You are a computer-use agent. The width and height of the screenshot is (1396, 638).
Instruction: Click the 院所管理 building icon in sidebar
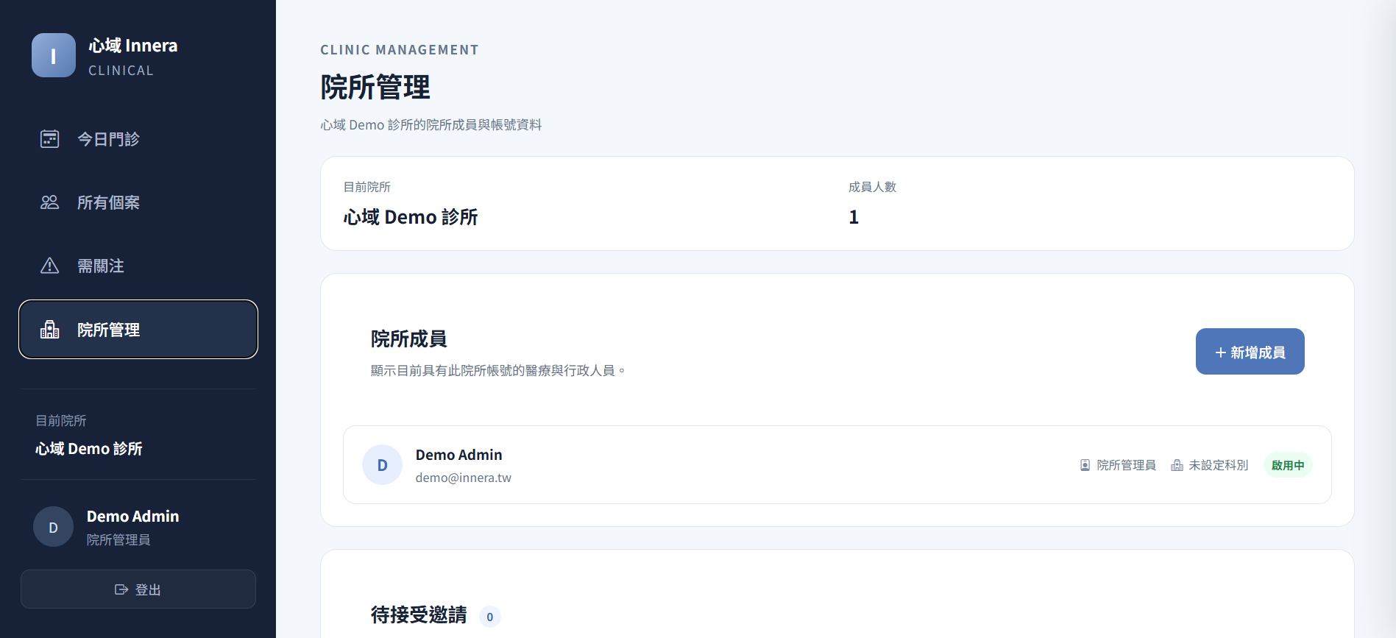coord(49,330)
